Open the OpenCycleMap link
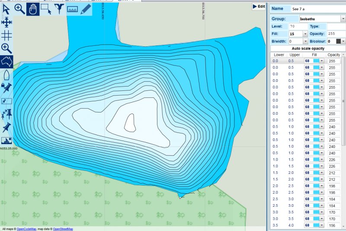This screenshot has width=346, height=231. (27, 229)
